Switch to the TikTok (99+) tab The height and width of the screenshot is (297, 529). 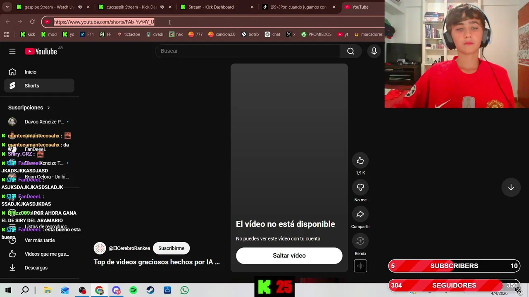[x=298, y=7]
